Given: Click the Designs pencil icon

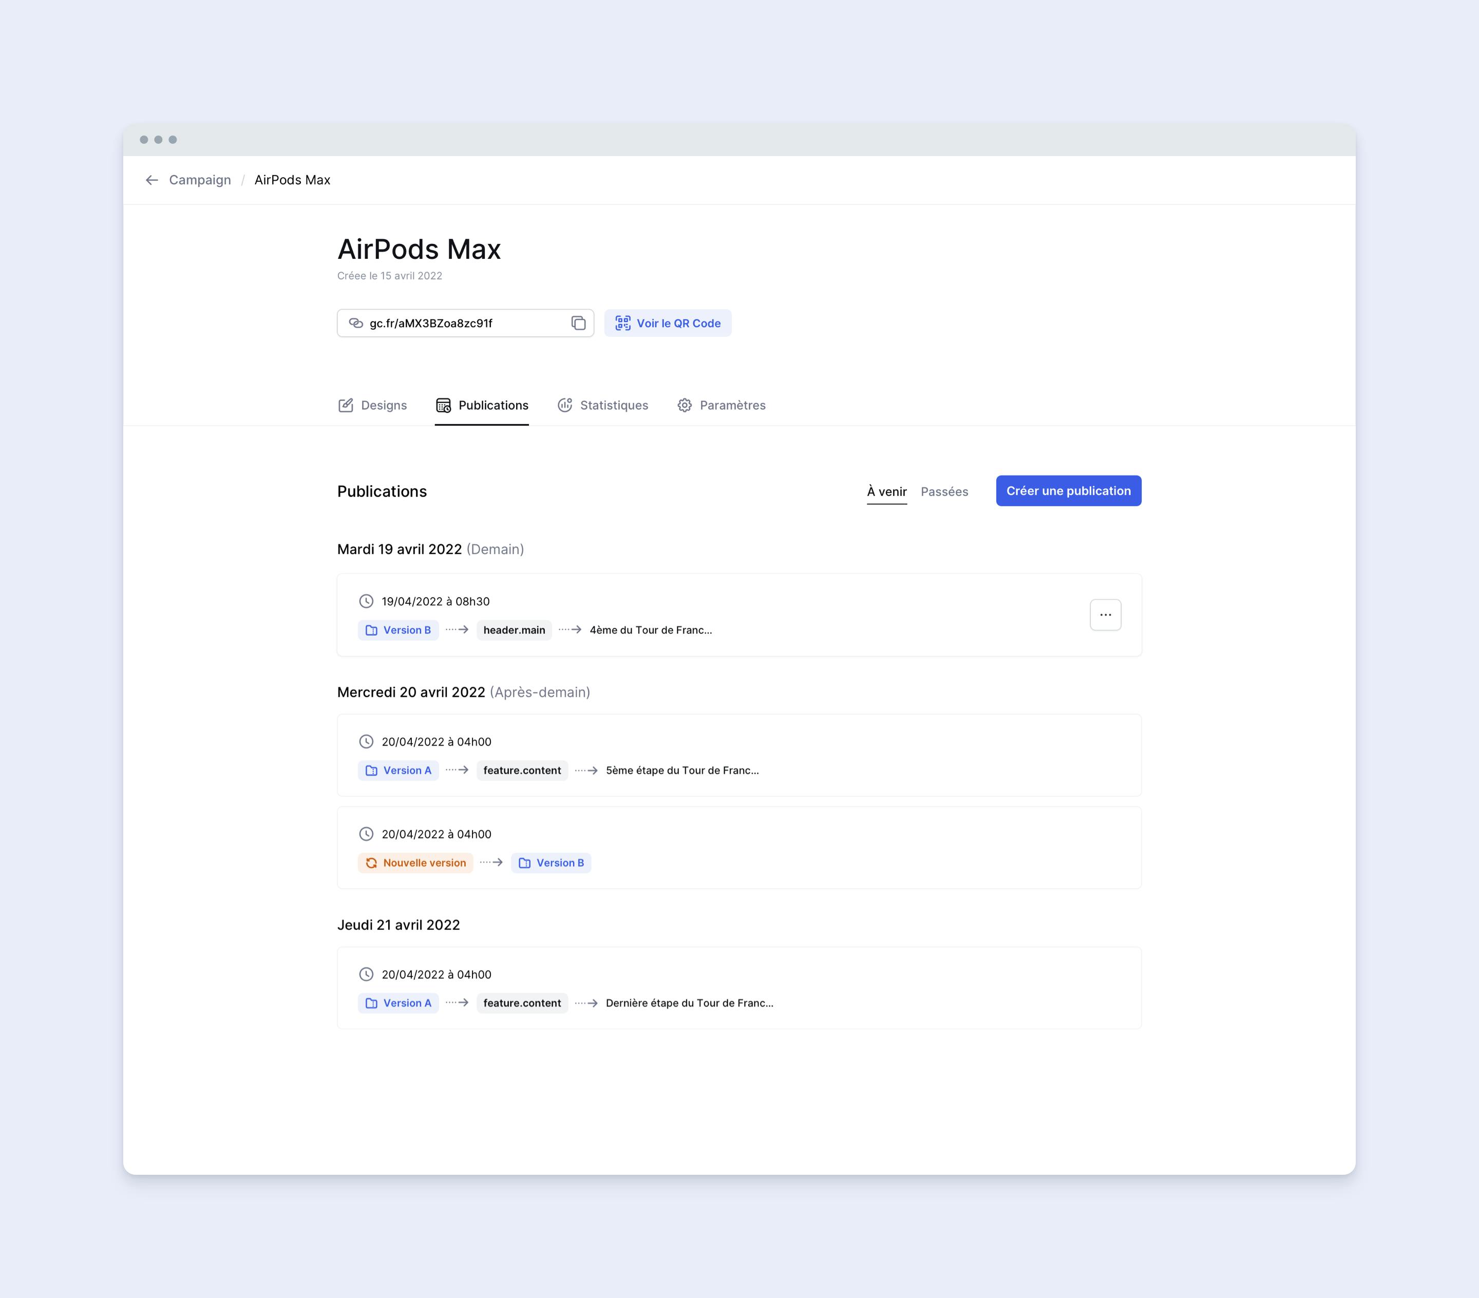Looking at the screenshot, I should click(346, 405).
